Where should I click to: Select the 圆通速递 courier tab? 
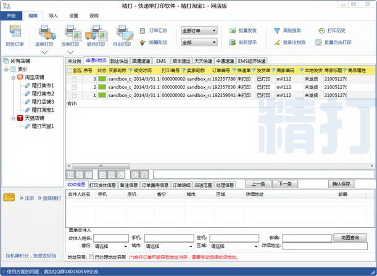click(x=141, y=61)
